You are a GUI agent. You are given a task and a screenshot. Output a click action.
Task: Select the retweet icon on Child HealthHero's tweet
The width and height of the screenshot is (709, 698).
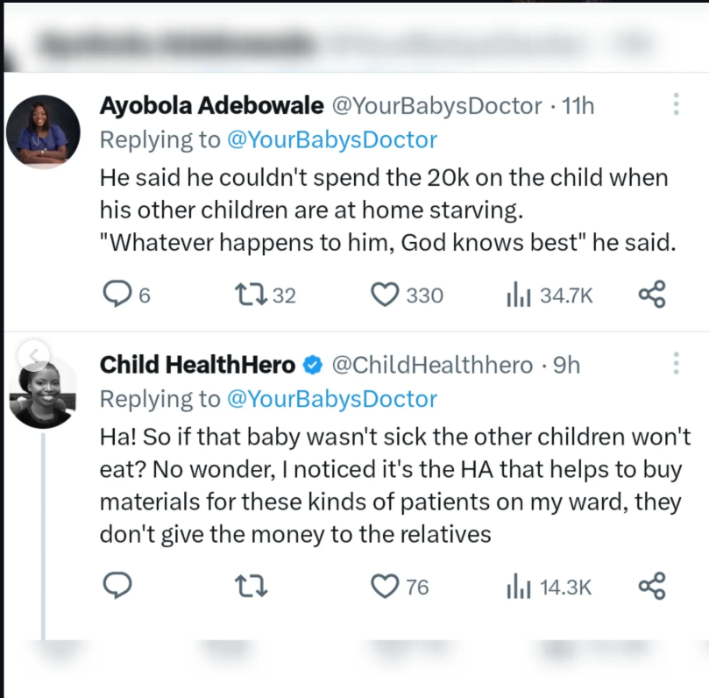tap(252, 587)
